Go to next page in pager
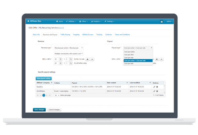Viewport: 198px width, 135px height. (x=47, y=95)
